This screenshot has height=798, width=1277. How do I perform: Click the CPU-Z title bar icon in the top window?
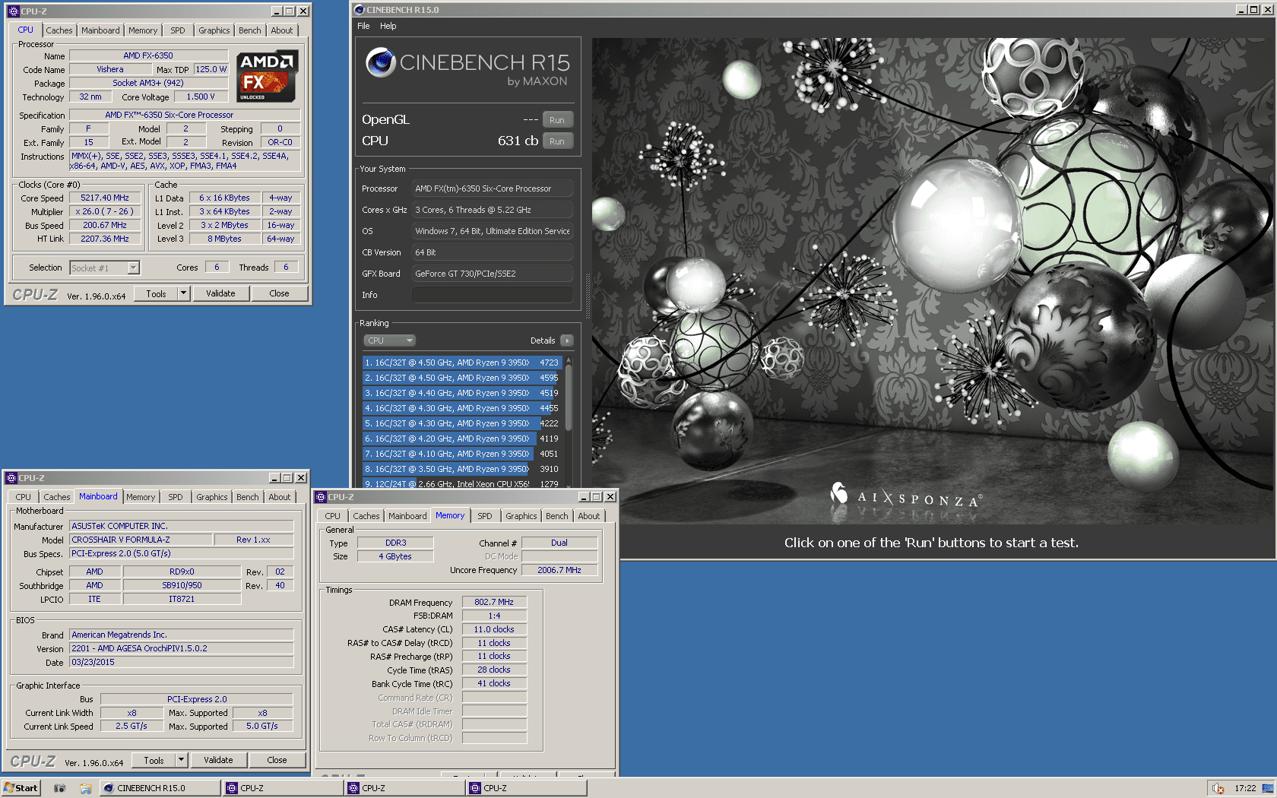coord(13,11)
